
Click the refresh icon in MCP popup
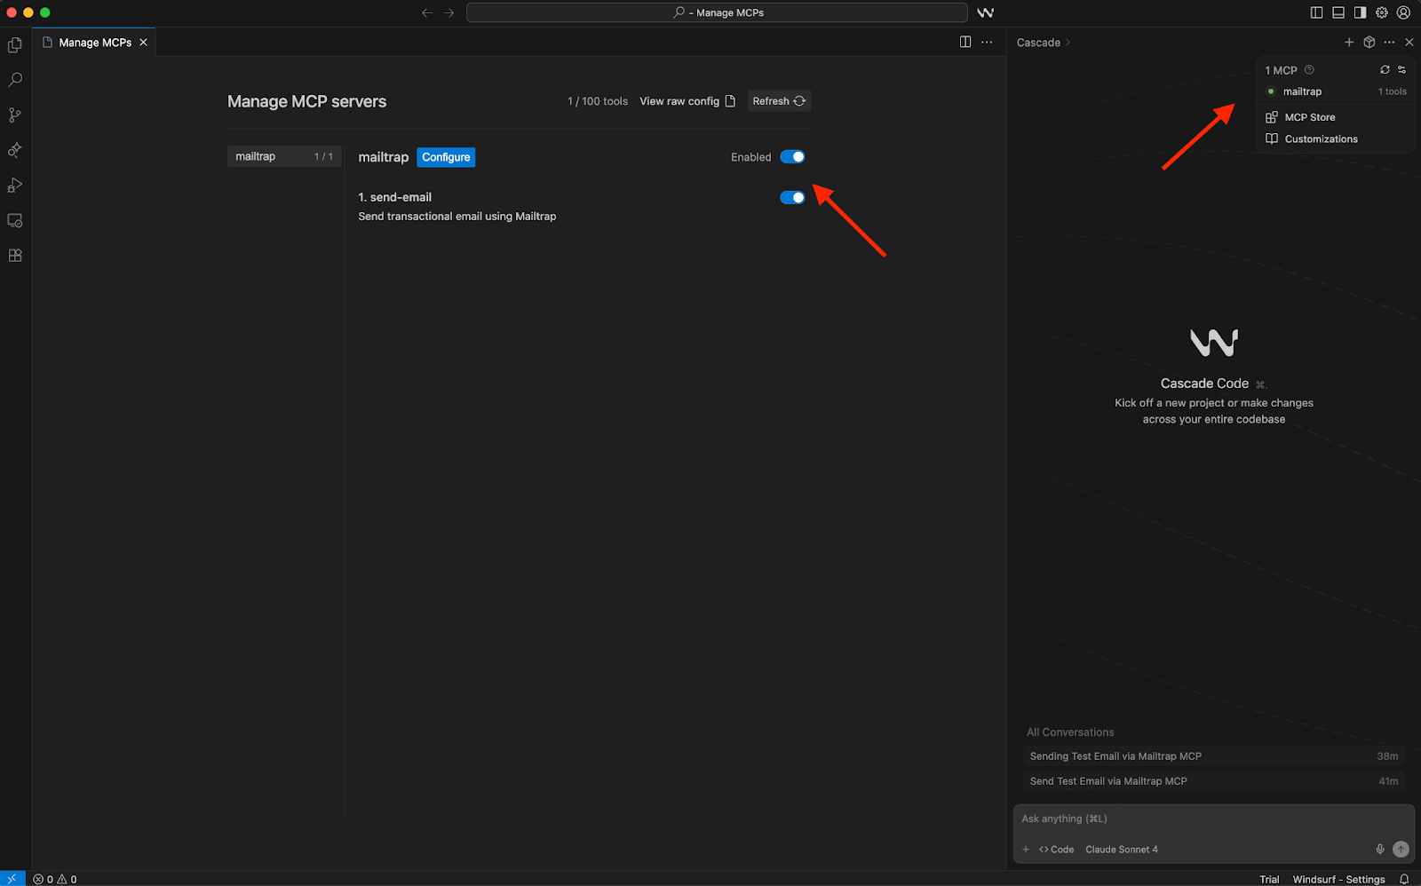[1385, 70]
